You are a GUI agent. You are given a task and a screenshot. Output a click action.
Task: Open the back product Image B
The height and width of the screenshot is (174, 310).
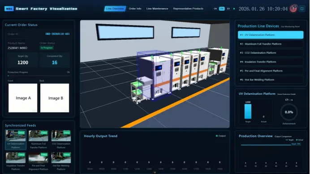55,98
